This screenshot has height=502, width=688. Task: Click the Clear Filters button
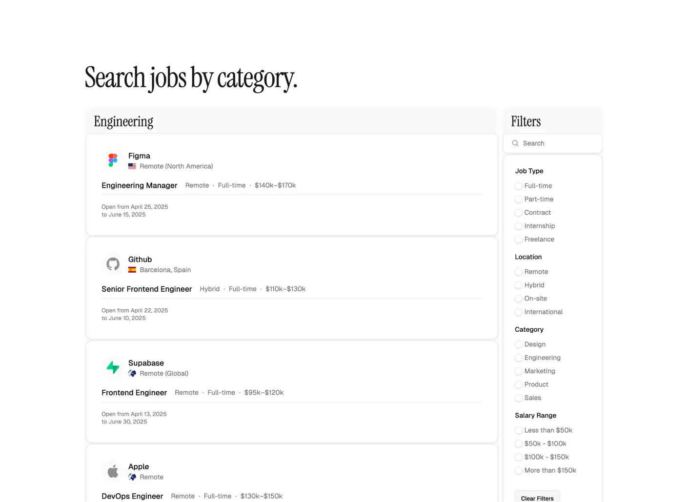(537, 497)
